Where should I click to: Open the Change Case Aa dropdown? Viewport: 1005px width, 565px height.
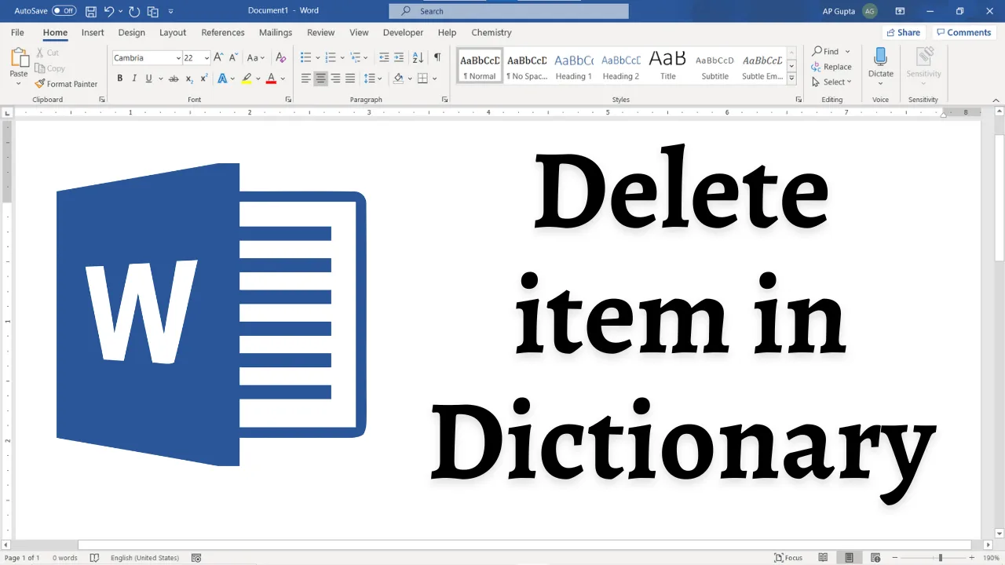coord(254,57)
